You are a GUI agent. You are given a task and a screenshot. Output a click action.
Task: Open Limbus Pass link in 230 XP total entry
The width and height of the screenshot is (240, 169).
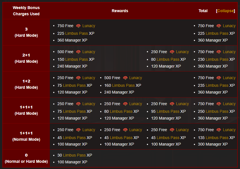click(217, 59)
